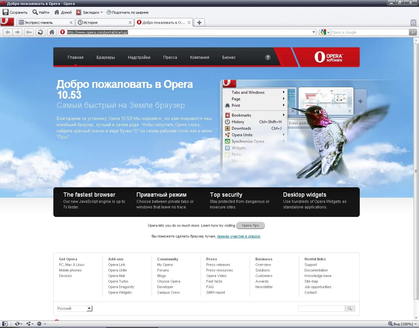Open the Job opportunities footer link

click(x=318, y=287)
